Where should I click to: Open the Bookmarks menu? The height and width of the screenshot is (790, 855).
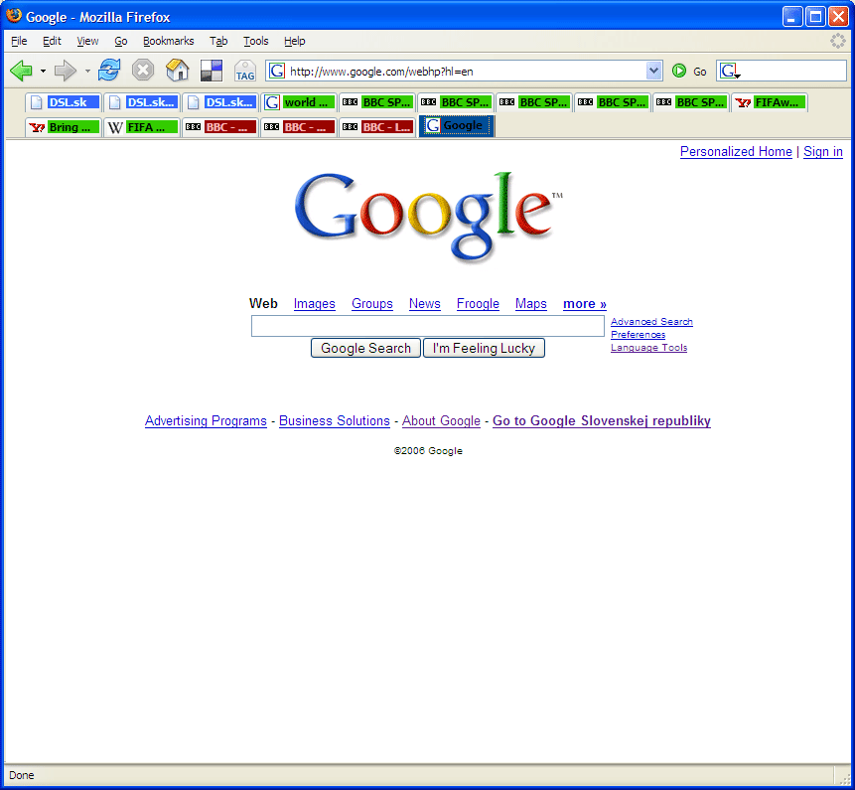(168, 41)
